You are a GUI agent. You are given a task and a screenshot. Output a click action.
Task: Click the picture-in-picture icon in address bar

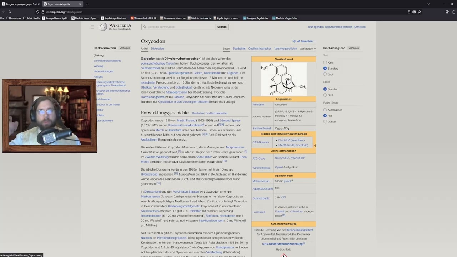click(414, 12)
